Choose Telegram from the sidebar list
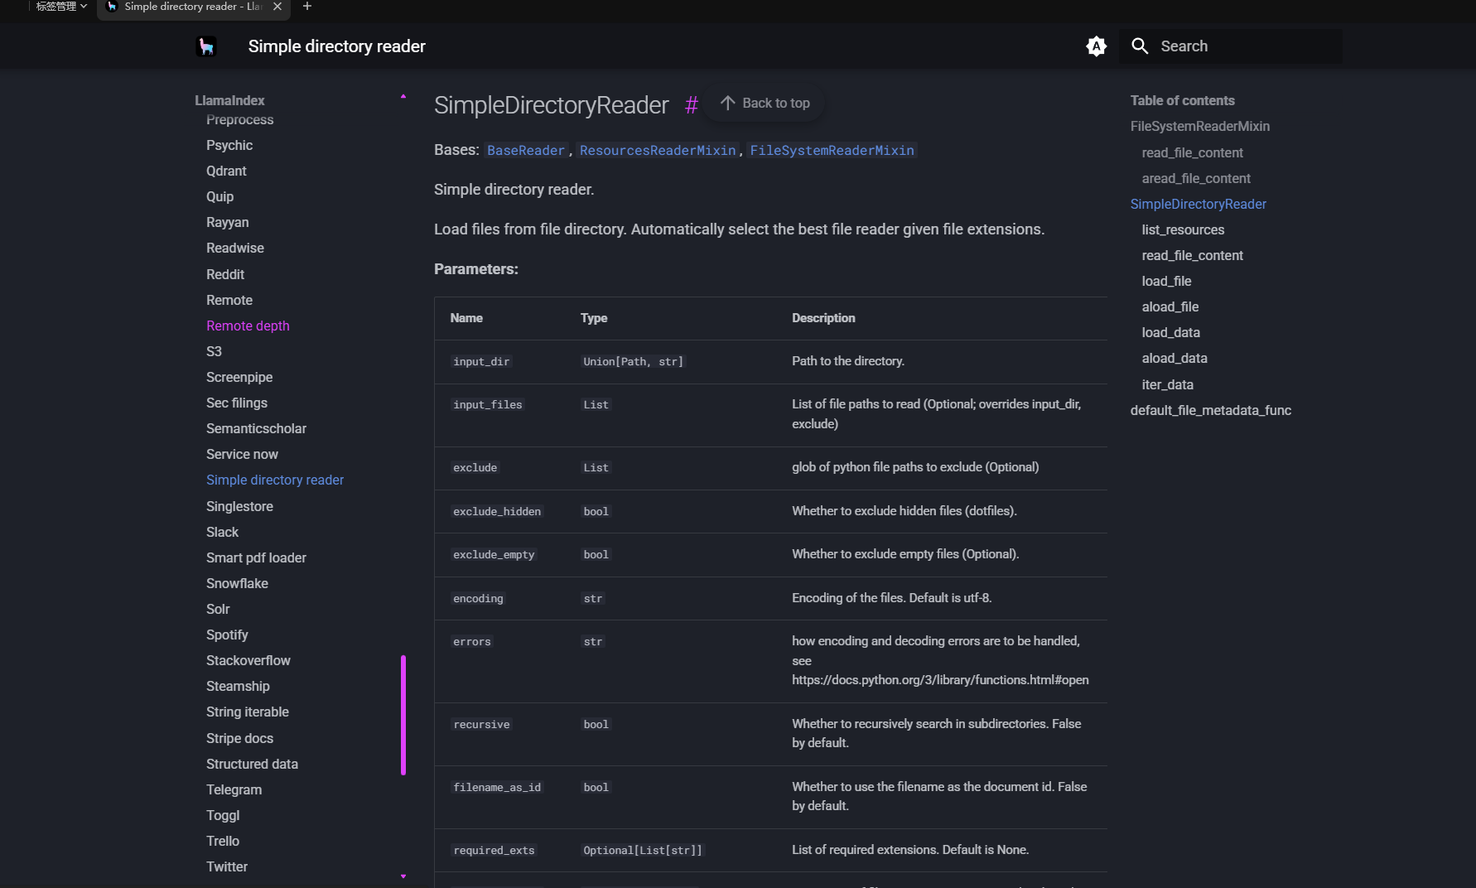 (234, 789)
